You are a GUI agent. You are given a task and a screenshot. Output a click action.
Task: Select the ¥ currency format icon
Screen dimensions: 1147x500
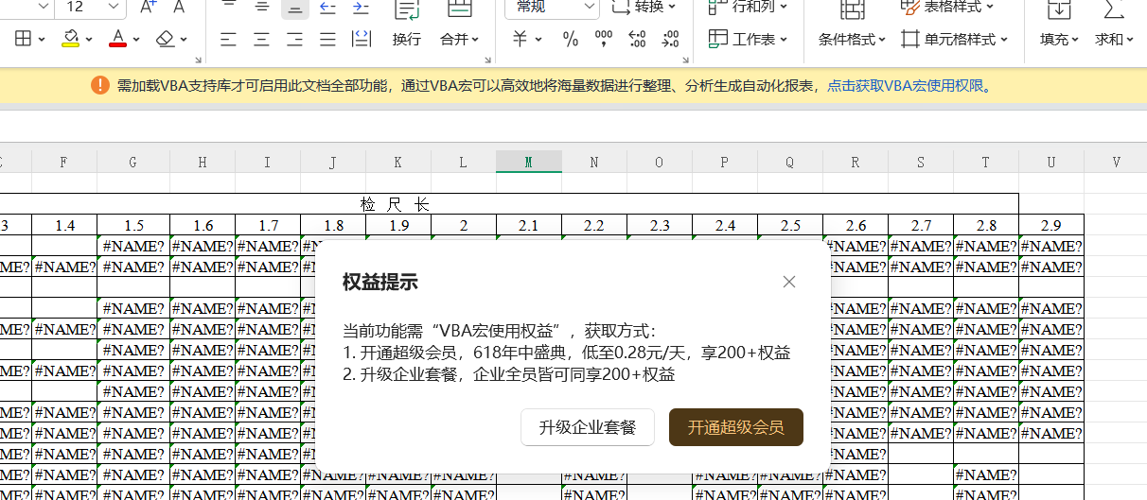520,39
